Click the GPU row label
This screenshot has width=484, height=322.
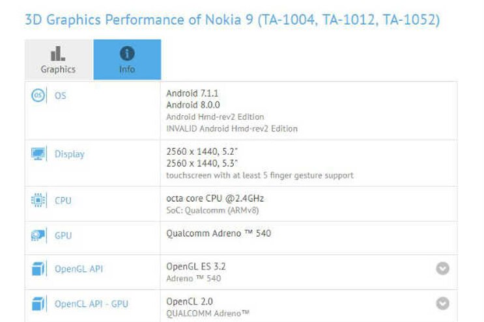pos(63,235)
